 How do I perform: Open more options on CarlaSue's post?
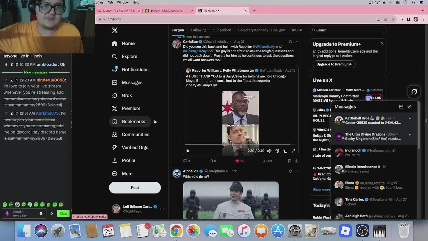coord(296,42)
